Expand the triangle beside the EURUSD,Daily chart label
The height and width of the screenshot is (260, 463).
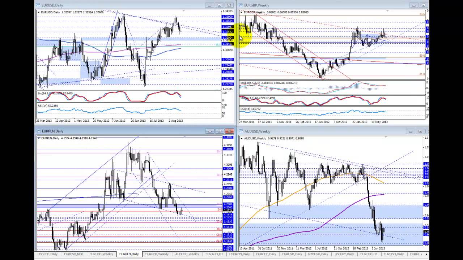click(x=39, y=12)
